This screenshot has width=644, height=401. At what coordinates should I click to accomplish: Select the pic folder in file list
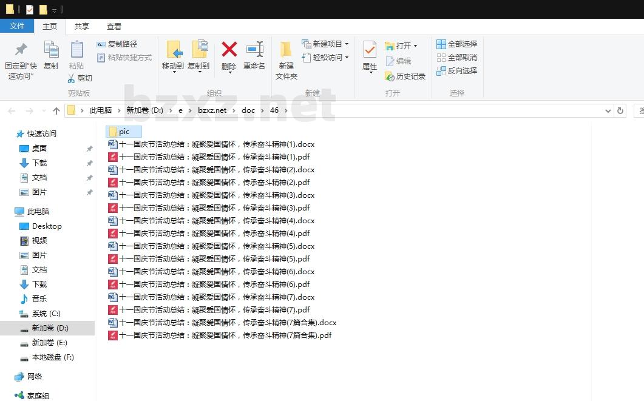coord(124,132)
